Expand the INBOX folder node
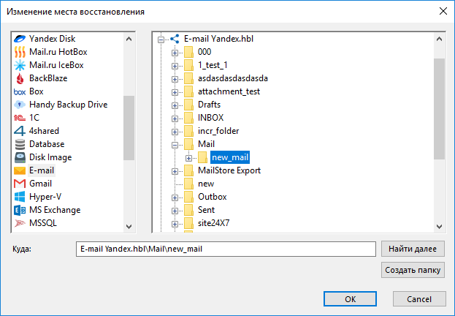Viewport: 455px width, 316px height. [x=175, y=118]
